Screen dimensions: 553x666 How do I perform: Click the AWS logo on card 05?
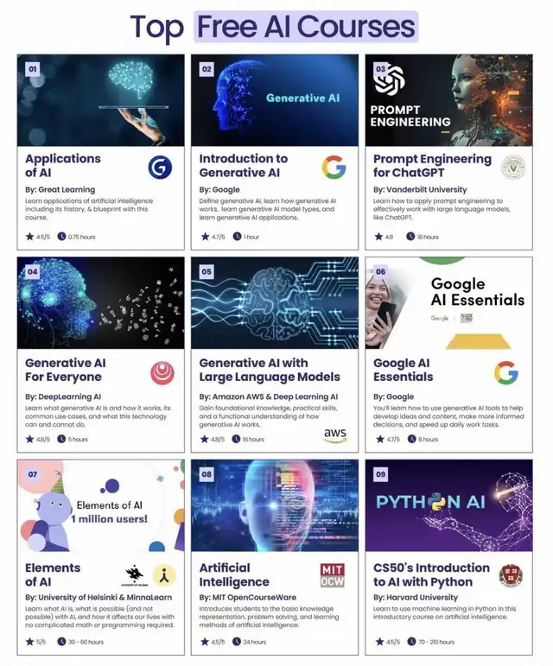(x=335, y=435)
